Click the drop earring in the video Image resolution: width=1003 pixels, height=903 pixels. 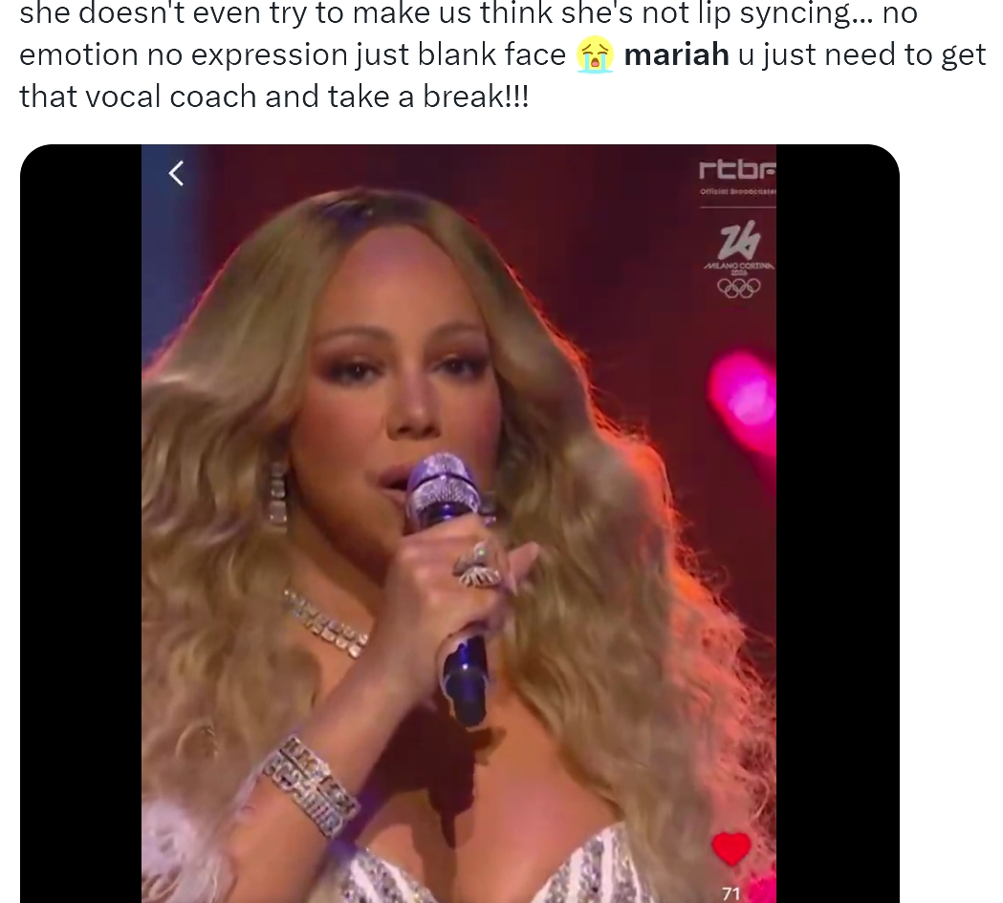[x=277, y=493]
